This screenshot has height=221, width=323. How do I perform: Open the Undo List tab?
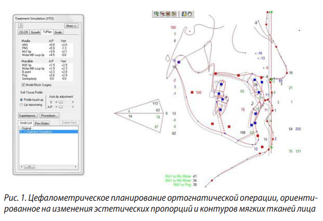[26, 123]
